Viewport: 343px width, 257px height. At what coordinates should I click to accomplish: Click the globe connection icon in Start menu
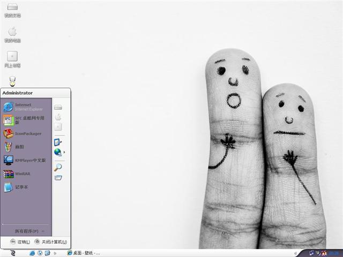click(x=58, y=152)
